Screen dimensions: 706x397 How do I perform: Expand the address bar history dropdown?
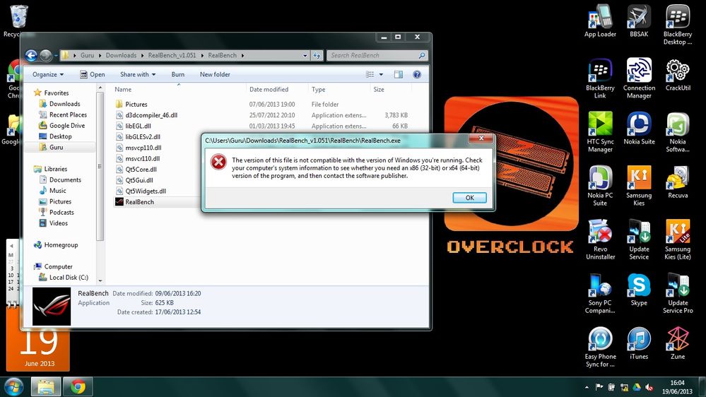pyautogui.click(x=305, y=55)
